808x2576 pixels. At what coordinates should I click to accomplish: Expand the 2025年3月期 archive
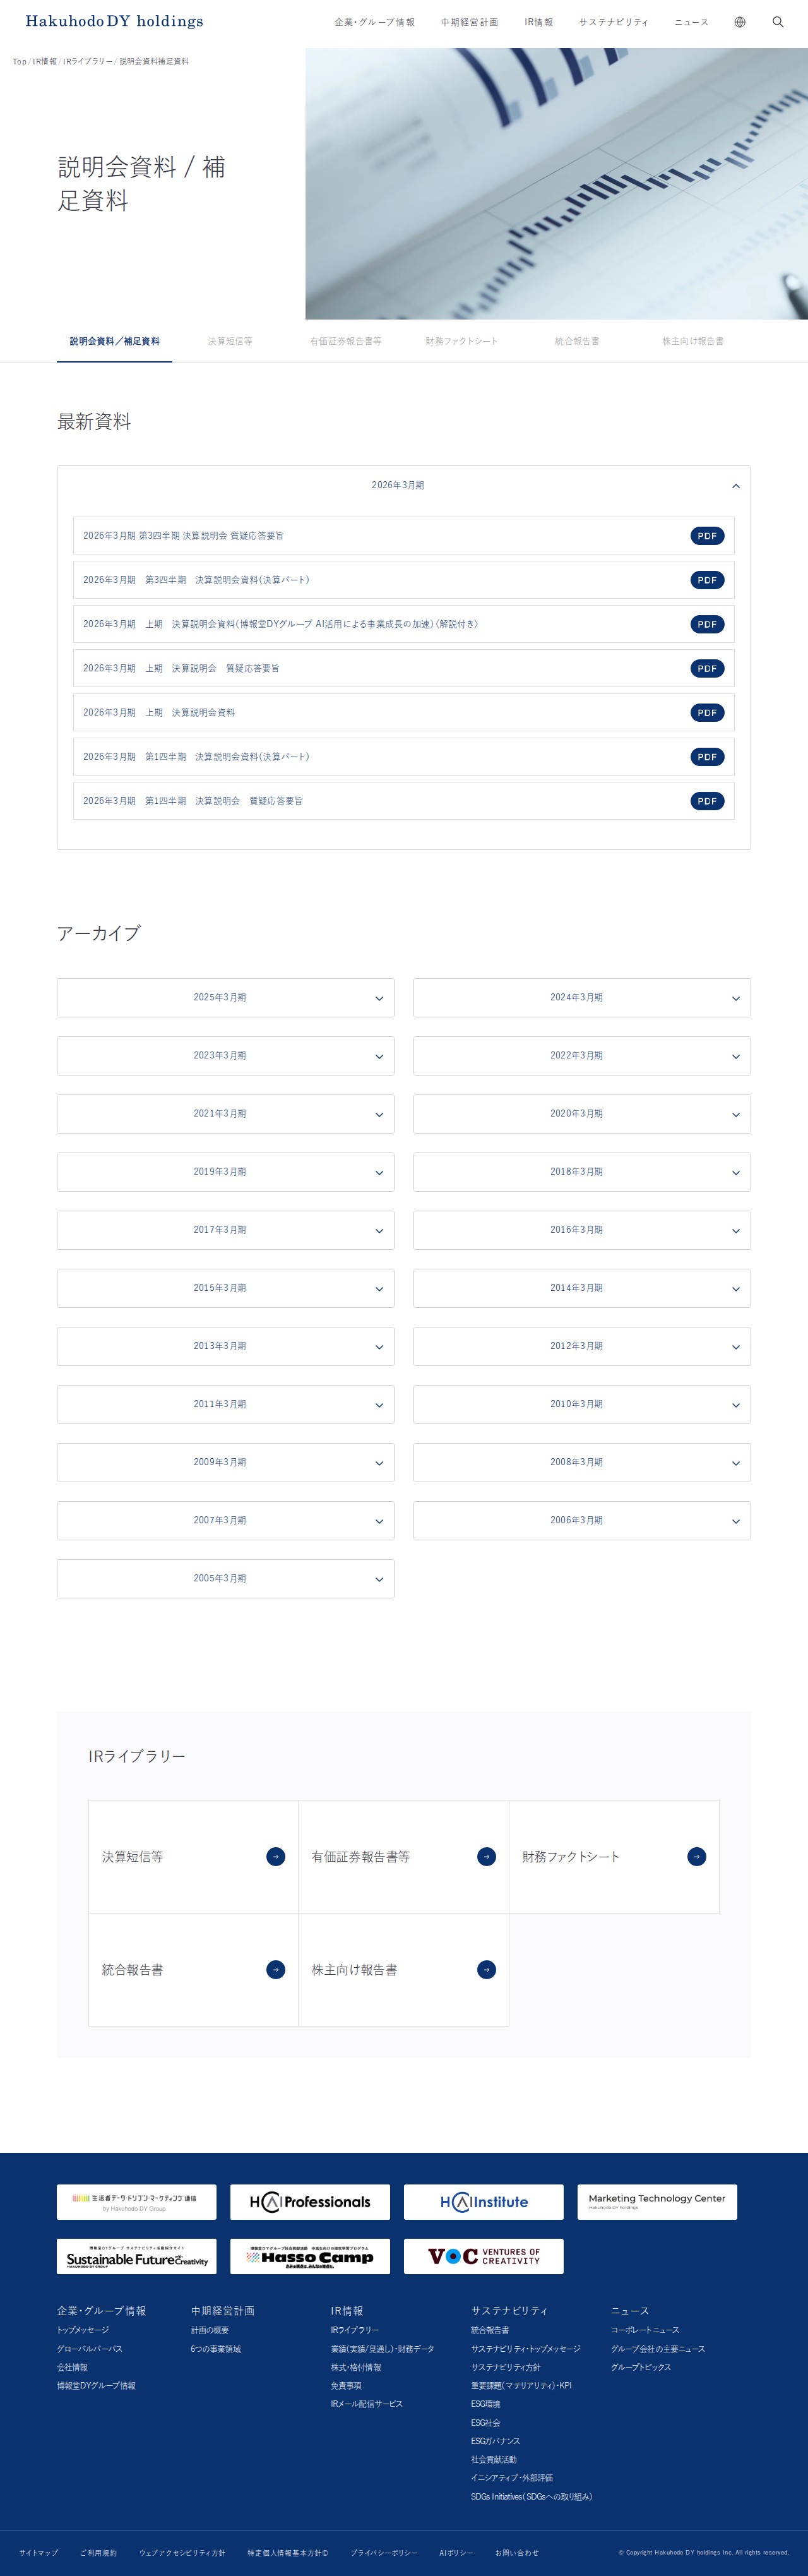tap(226, 998)
